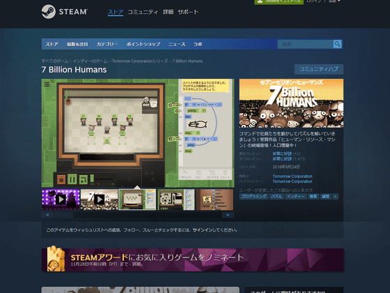This screenshot has width=390, height=293.
Task: Click the Steam Awards trophy icon
Action: click(56, 259)
